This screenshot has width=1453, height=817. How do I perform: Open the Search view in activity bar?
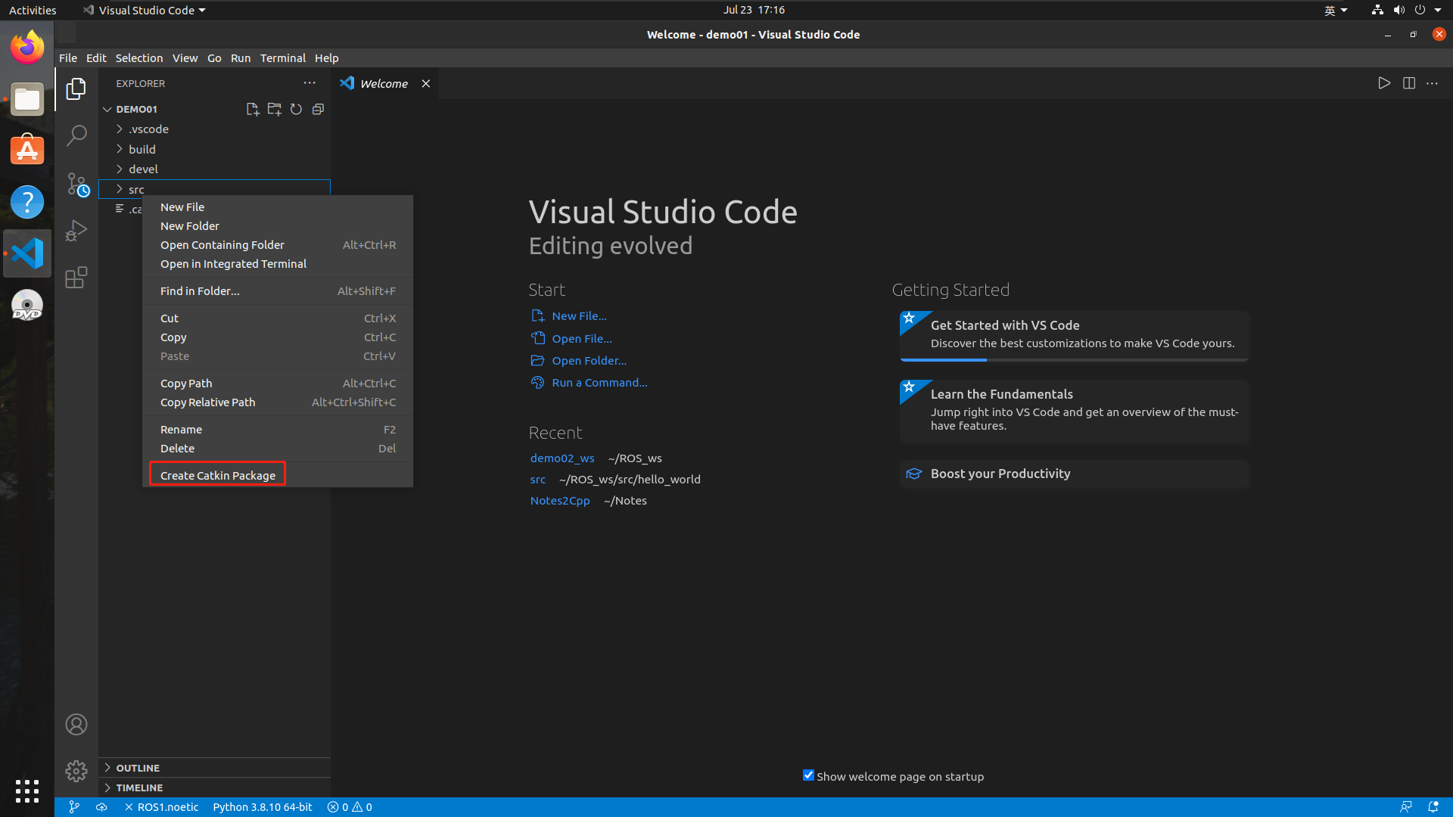(x=76, y=136)
